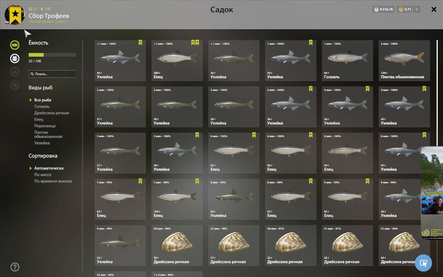Filter by 'Дрейссена речная' species
This screenshot has height=277, width=443.
(x=51, y=113)
